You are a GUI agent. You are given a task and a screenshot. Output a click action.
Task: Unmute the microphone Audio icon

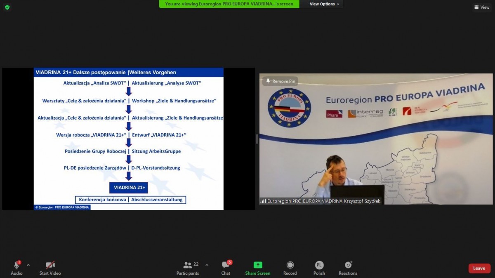click(16, 265)
